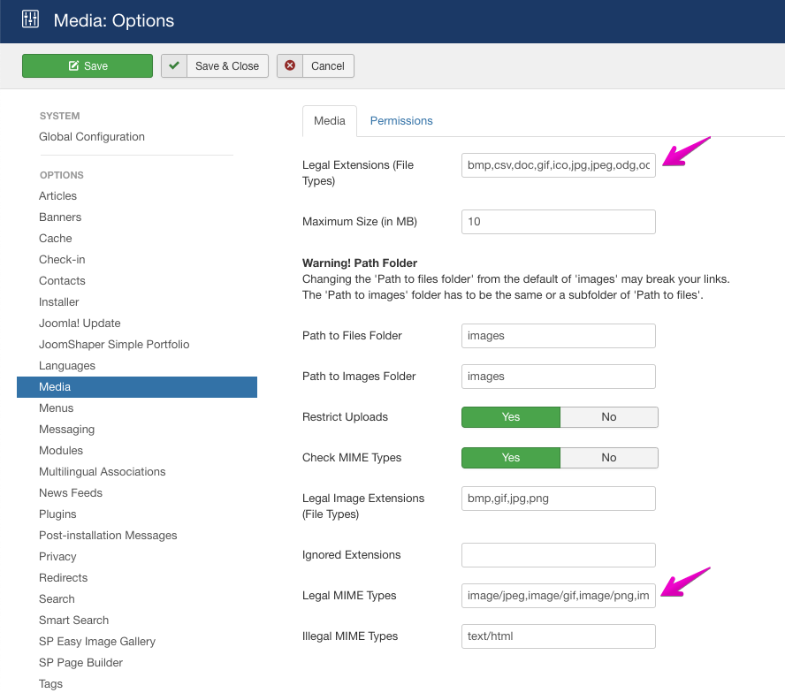Set Restrict Uploads to Yes
The height and width of the screenshot is (693, 785).
(x=511, y=417)
